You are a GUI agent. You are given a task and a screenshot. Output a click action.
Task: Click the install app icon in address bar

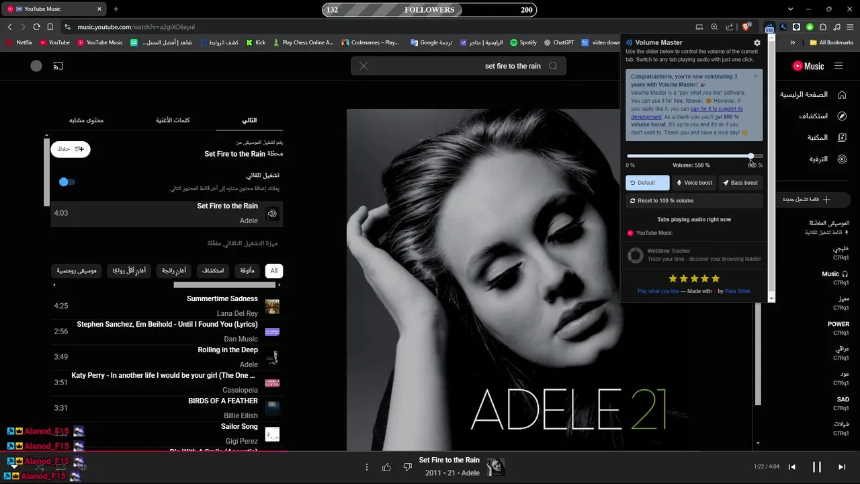coord(699,27)
